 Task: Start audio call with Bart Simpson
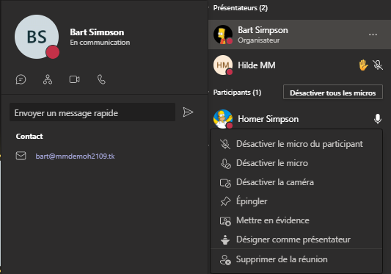pyautogui.click(x=101, y=79)
